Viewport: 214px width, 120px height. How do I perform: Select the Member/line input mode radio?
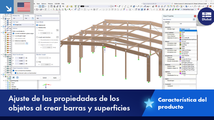point(37,27)
